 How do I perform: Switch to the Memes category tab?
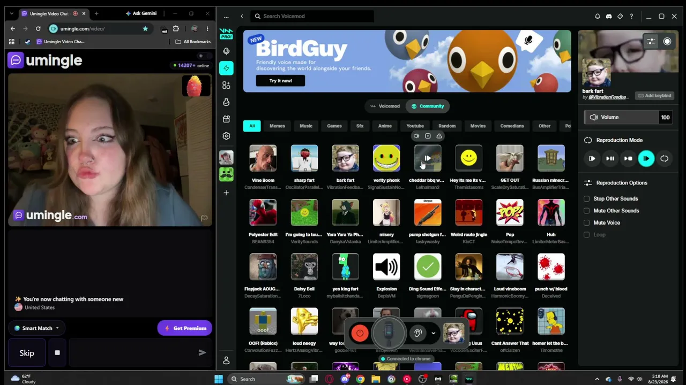point(277,126)
